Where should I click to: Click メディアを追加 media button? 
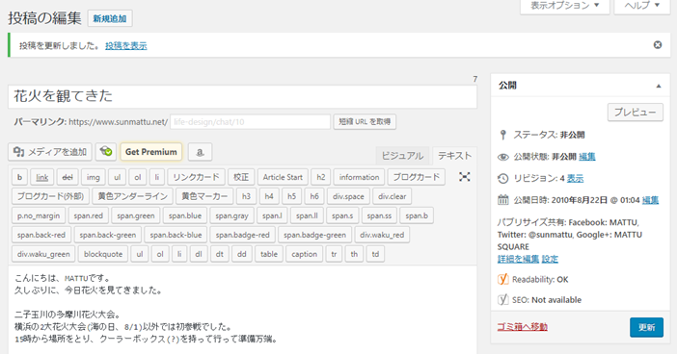point(50,152)
